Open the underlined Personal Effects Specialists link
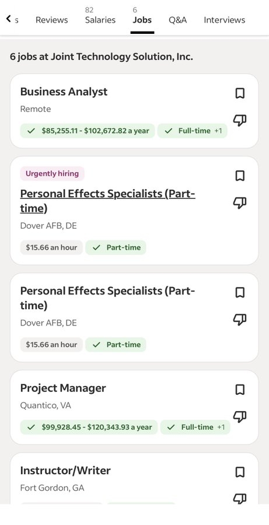The height and width of the screenshot is (525, 269). click(107, 201)
